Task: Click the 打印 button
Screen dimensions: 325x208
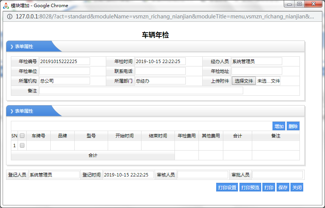Action: pyautogui.click(x=269, y=187)
